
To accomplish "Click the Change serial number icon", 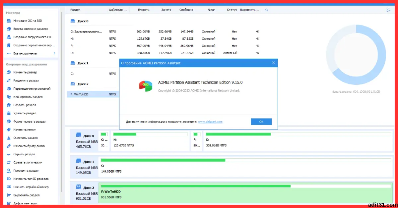I will (9, 187).
